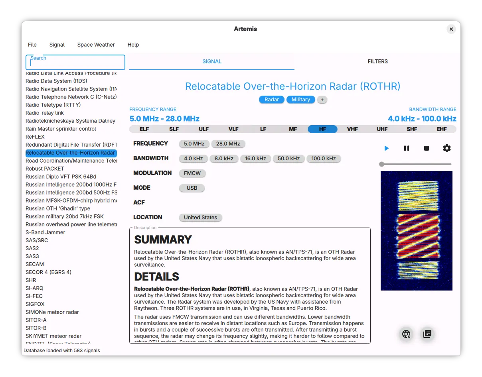The width and height of the screenshot is (482, 377).
Task: Click the audio progress slider
Action: [416, 164]
